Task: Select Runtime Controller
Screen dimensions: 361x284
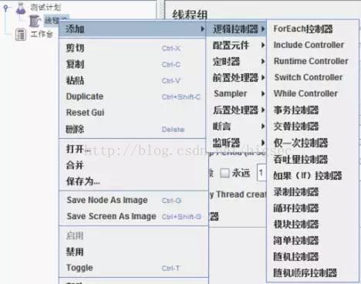Action: coord(312,61)
